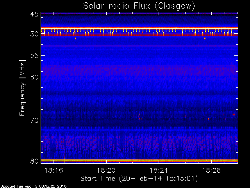
Task: Select the 60 frequency tick label
Action: click(34, 77)
